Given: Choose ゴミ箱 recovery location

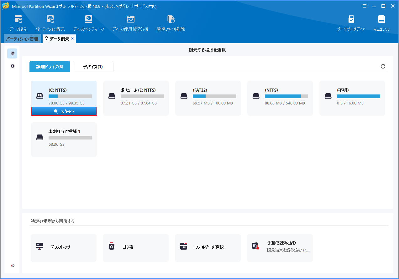Looking at the screenshot, I should [x=136, y=248].
